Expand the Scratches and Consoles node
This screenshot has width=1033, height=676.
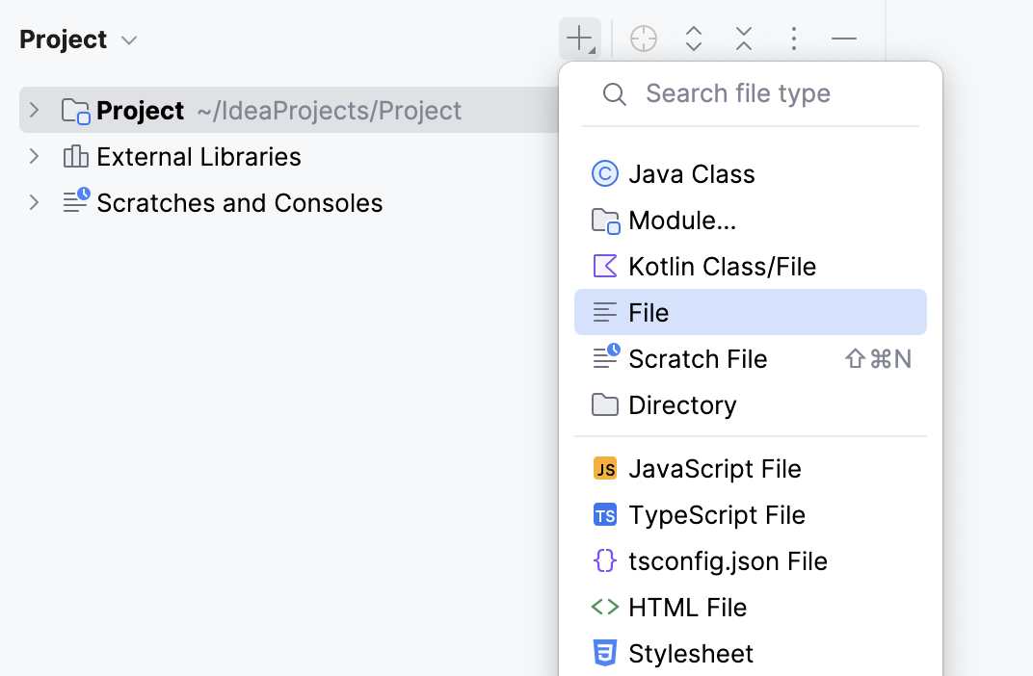coord(34,202)
